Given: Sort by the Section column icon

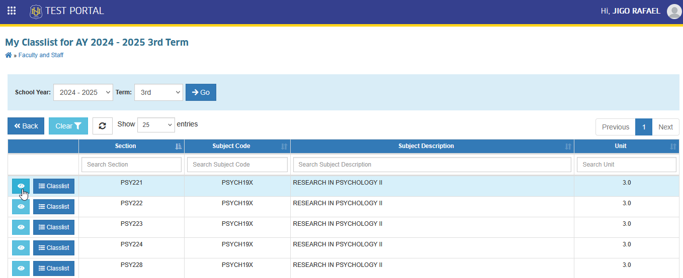Looking at the screenshot, I should (x=179, y=147).
